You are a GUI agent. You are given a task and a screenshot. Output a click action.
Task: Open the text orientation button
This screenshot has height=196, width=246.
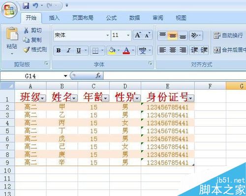point(196,35)
